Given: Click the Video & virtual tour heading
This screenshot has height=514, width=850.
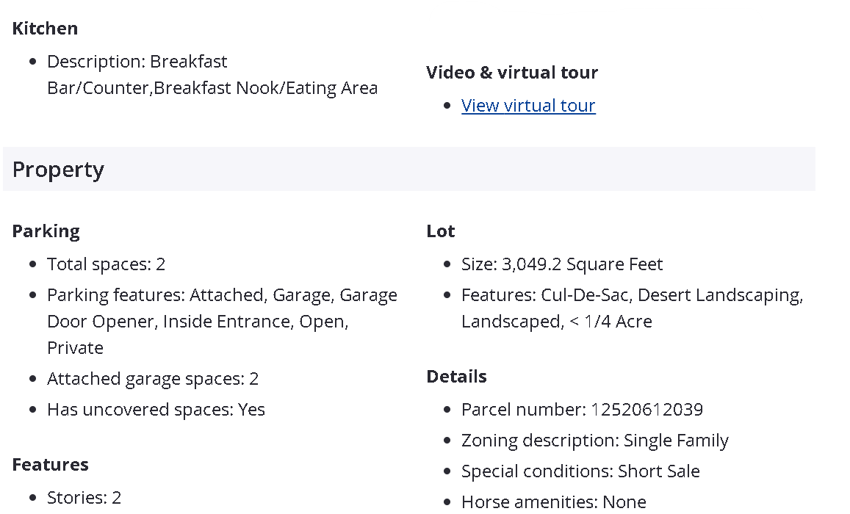Looking at the screenshot, I should click(x=512, y=73).
